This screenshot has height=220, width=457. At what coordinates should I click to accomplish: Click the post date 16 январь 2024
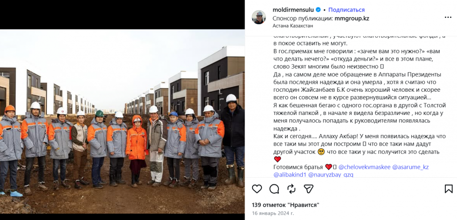tap(273, 213)
